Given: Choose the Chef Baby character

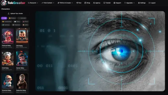Looking at the screenshot, I should click(x=8, y=61).
